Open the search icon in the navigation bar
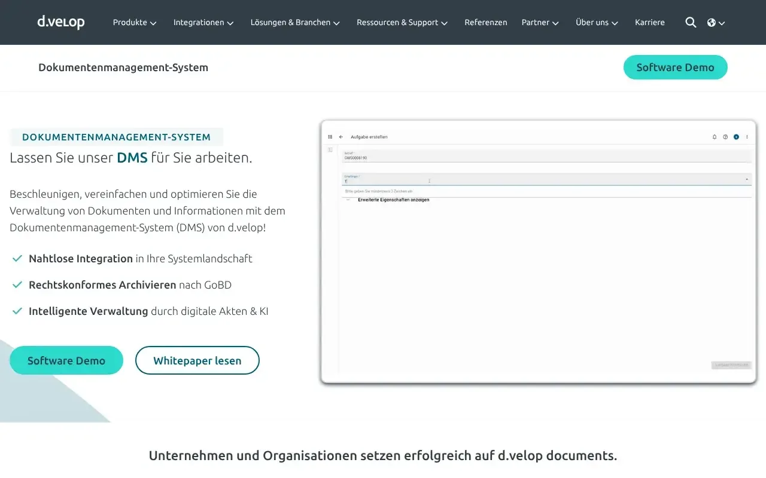This screenshot has height=478, width=766. 691,22
